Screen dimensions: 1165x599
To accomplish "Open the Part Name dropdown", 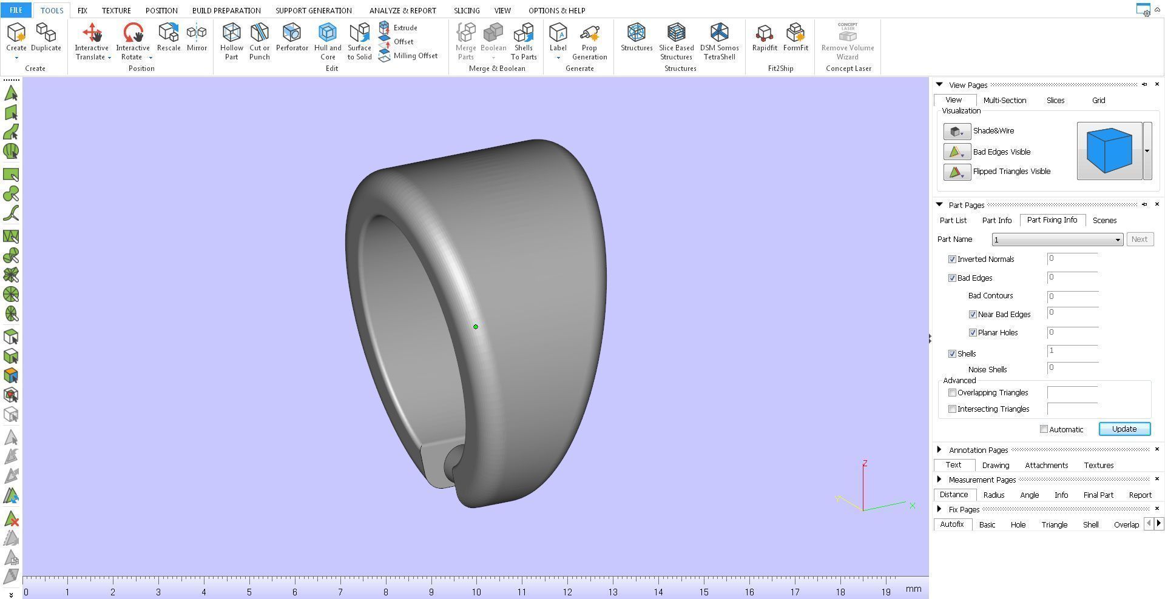I will tap(1058, 239).
